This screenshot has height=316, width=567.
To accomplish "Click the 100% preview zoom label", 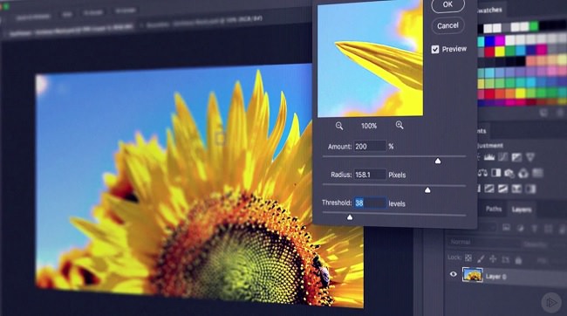I will 369,126.
